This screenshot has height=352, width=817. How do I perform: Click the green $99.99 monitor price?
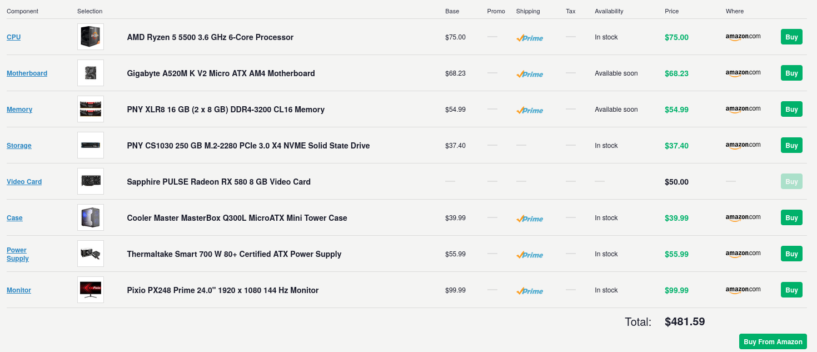(676, 290)
